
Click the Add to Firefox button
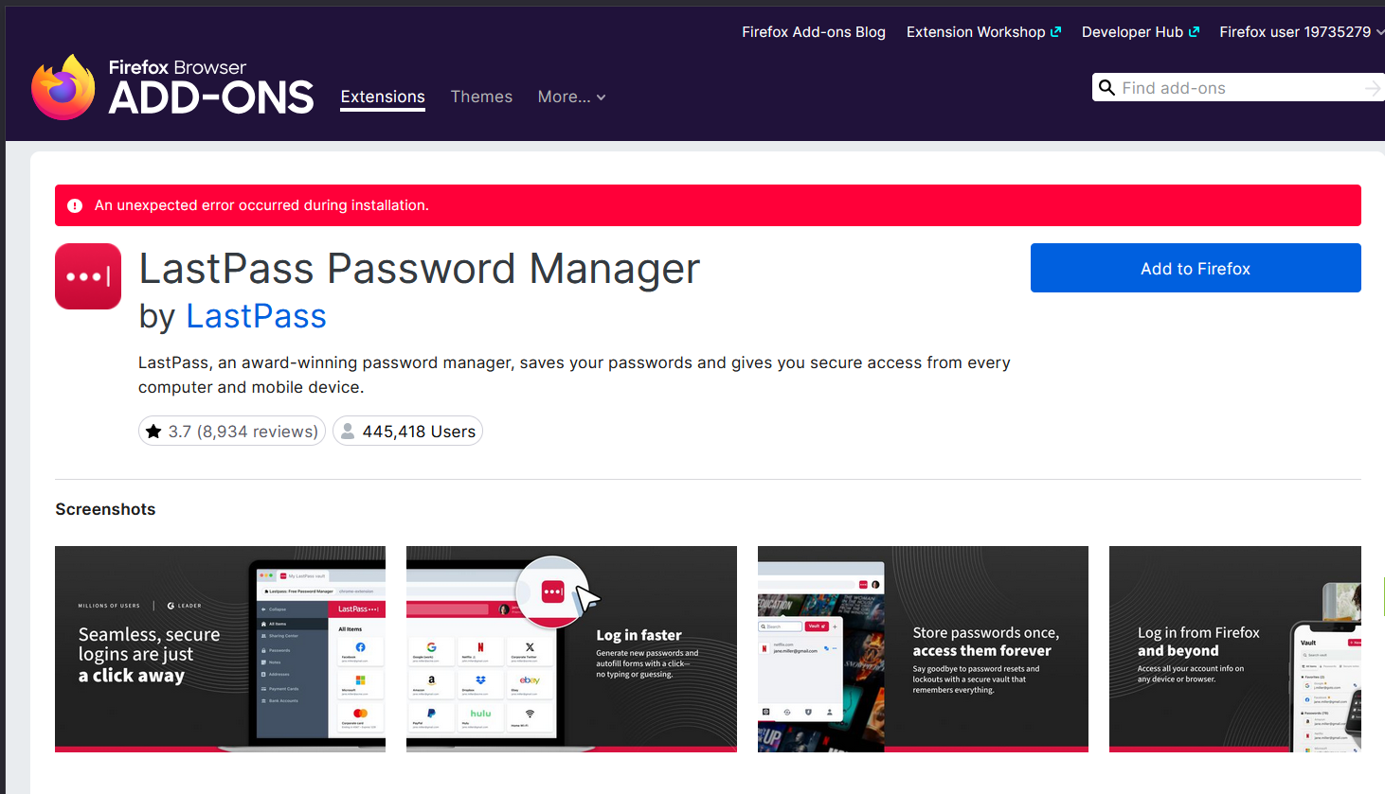(1196, 268)
